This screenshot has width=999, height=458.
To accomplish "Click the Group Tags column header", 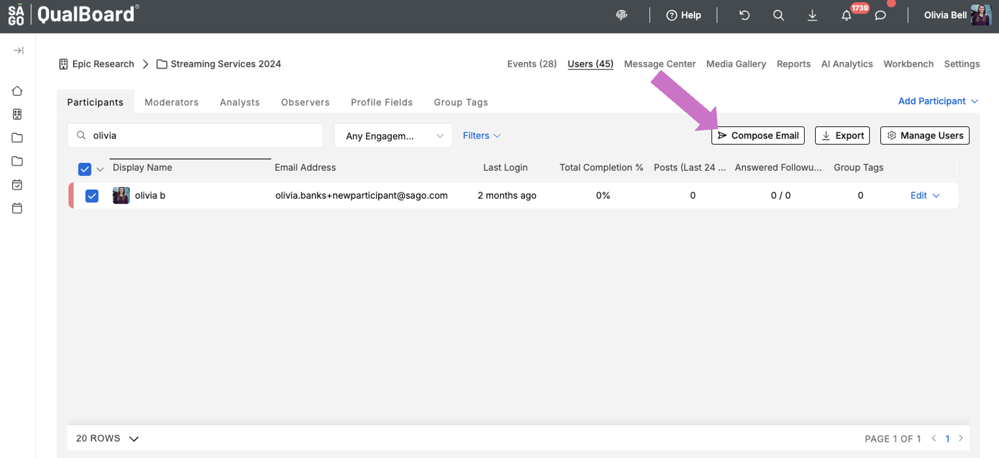I will (x=858, y=168).
